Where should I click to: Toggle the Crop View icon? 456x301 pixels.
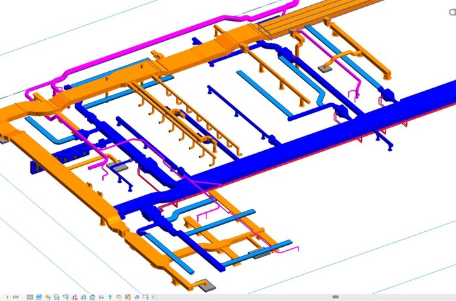click(74, 297)
